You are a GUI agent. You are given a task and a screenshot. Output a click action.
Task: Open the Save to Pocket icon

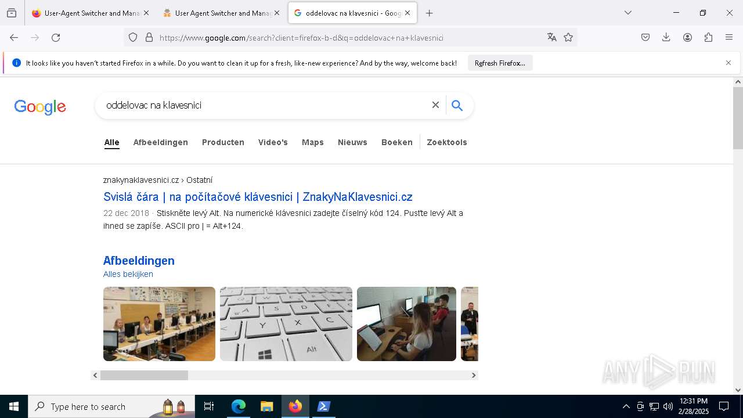pyautogui.click(x=645, y=38)
